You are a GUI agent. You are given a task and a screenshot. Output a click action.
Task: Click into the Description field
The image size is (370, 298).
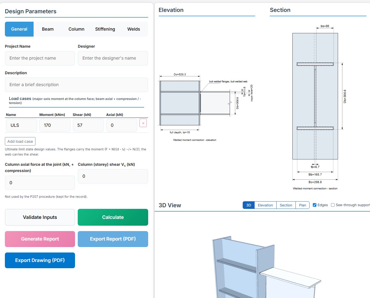76,85
